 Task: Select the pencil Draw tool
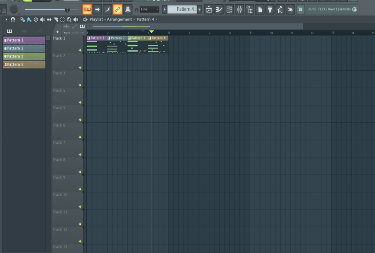pos(23,20)
